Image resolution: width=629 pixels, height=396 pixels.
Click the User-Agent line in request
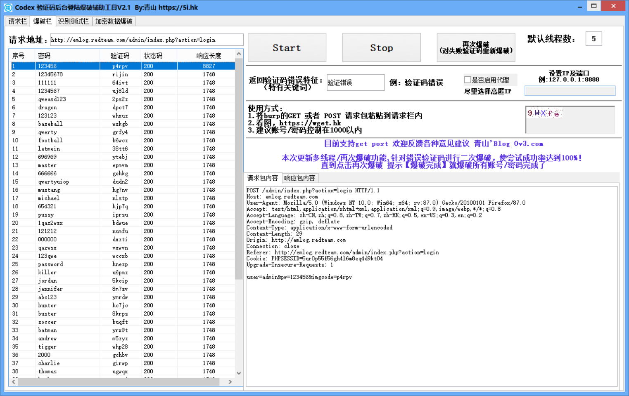tap(386, 203)
